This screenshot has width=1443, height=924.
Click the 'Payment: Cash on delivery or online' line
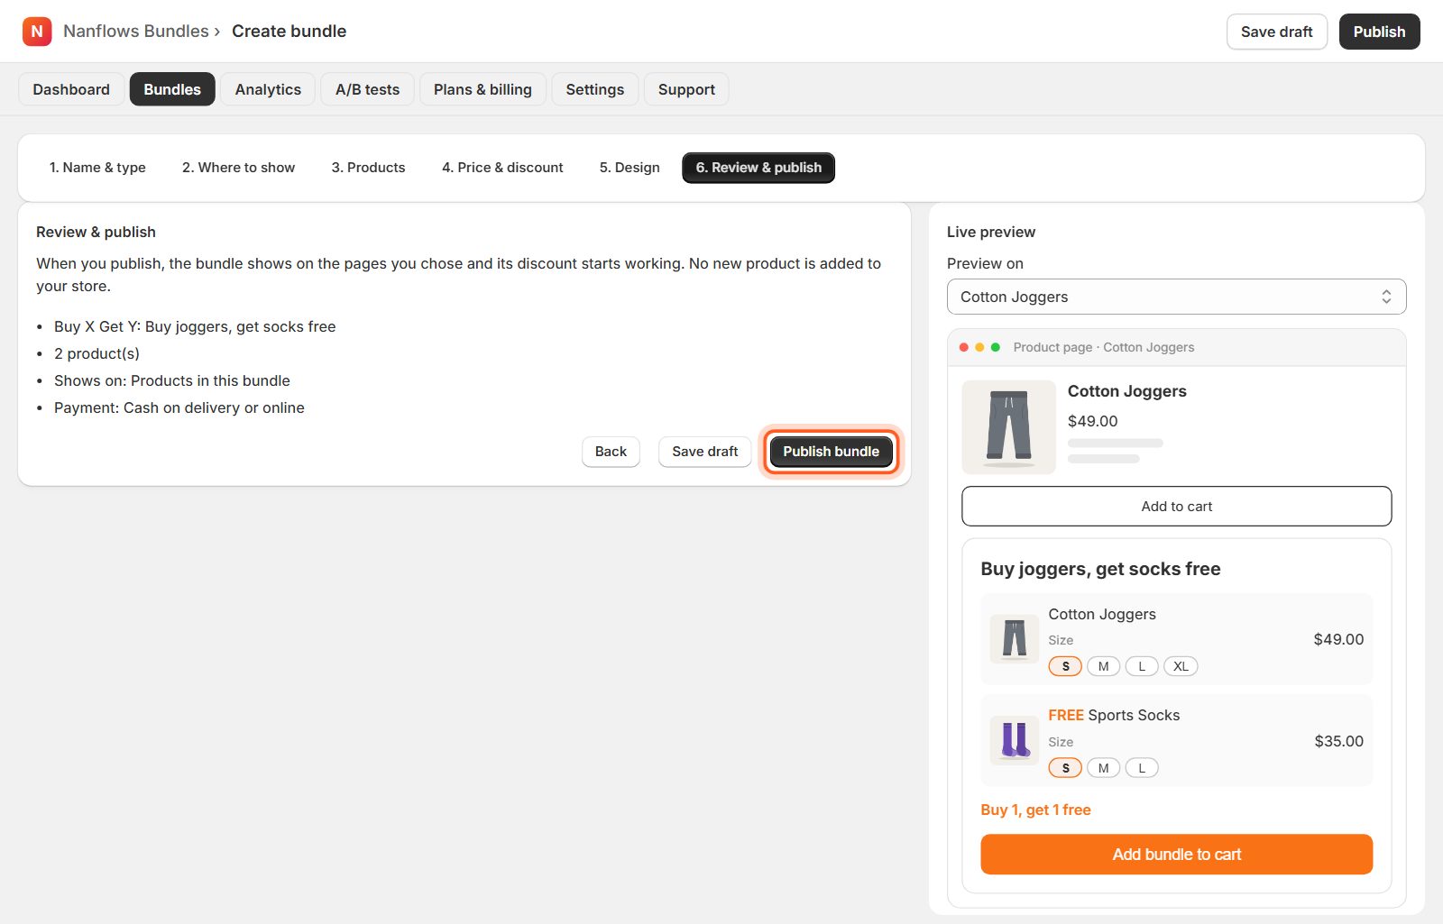click(x=179, y=407)
